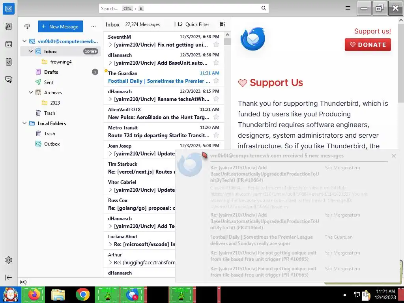Open message list display options
The height and width of the screenshot is (303, 404).
223,24
